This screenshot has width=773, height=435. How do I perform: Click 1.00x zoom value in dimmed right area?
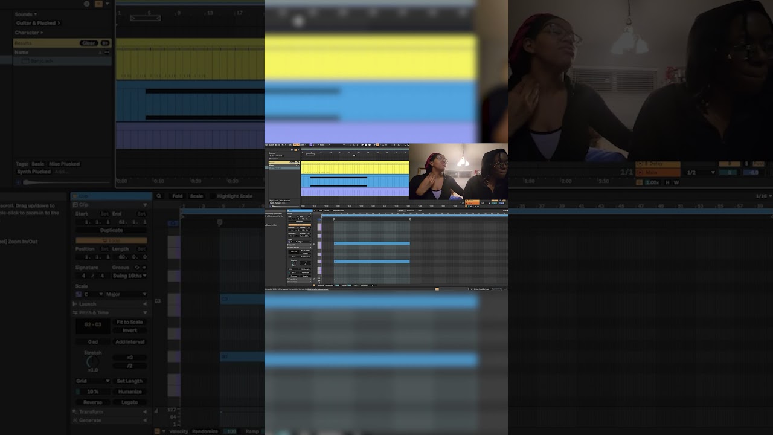coord(652,182)
